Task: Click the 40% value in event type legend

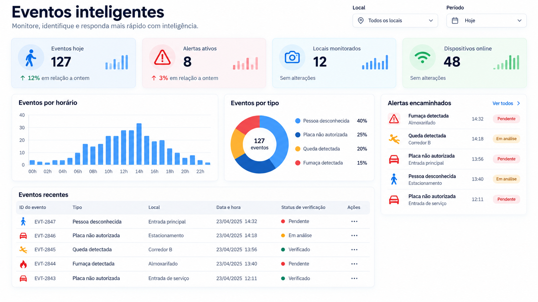Action: click(362, 121)
